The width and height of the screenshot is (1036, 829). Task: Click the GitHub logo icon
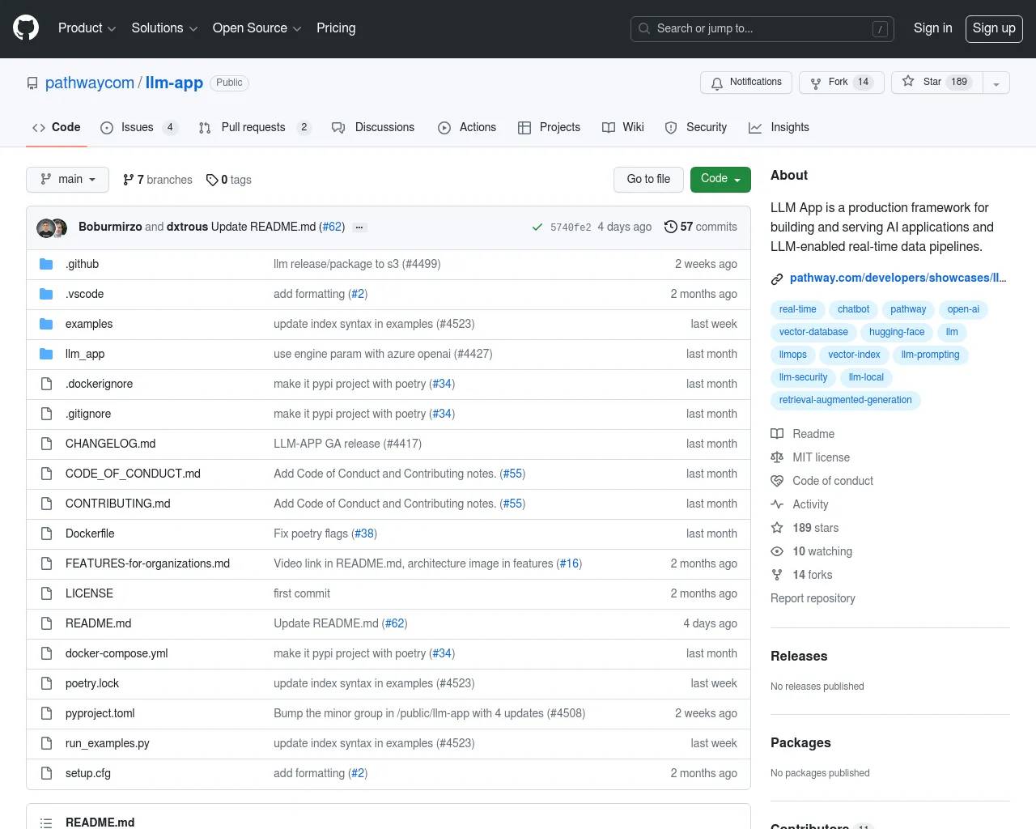coord(26,28)
